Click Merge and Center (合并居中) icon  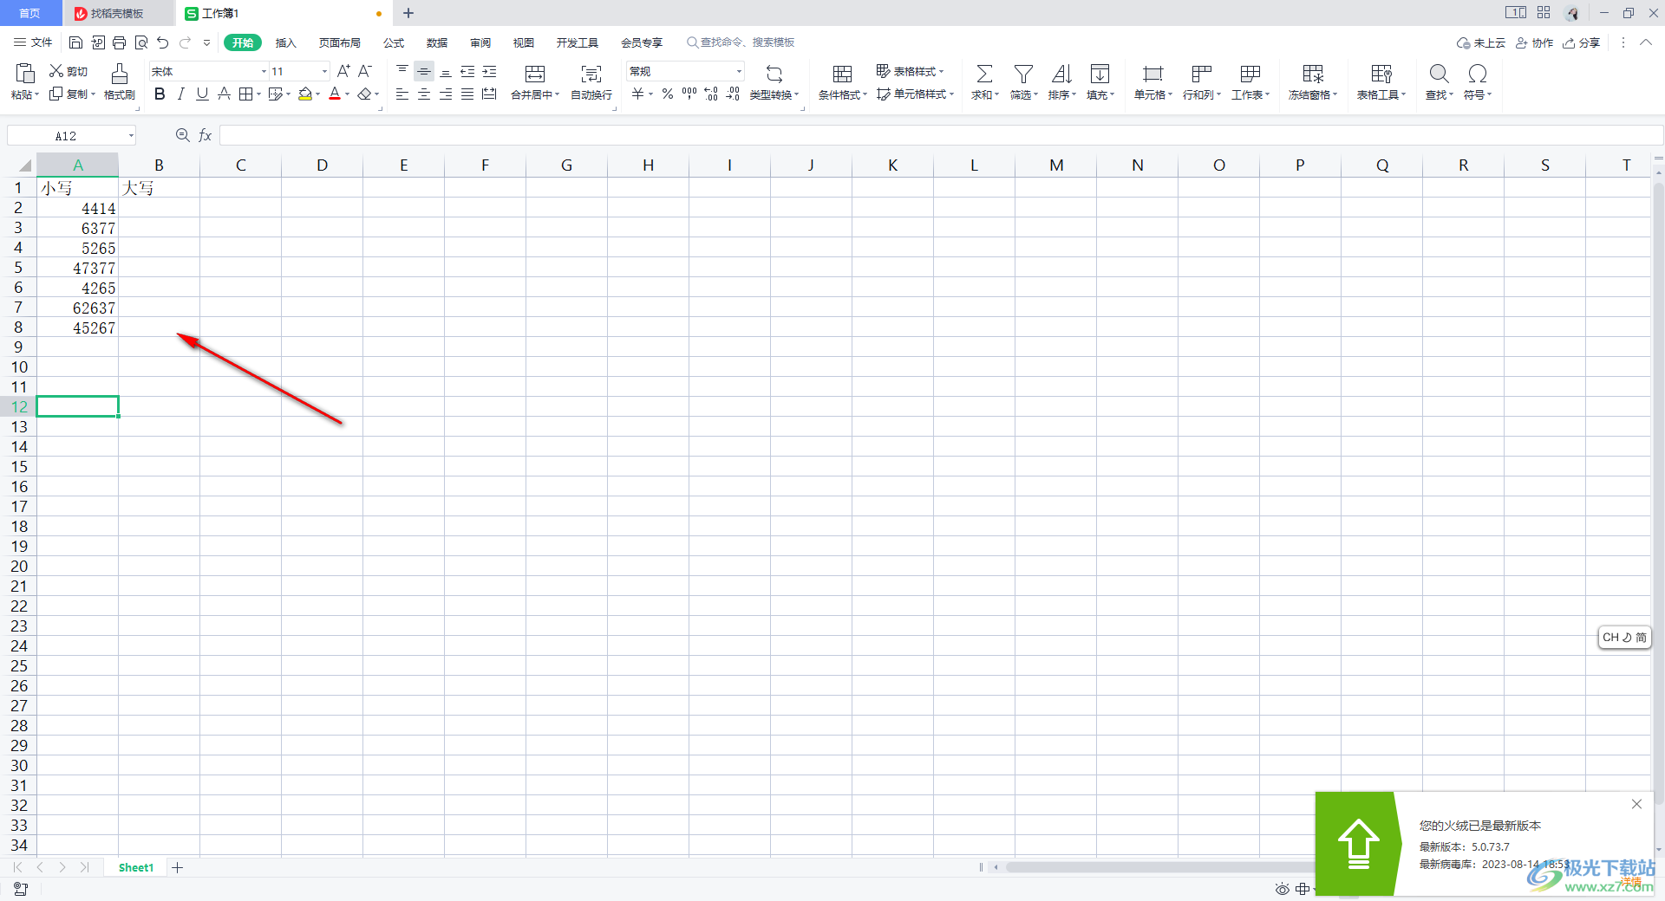(535, 74)
